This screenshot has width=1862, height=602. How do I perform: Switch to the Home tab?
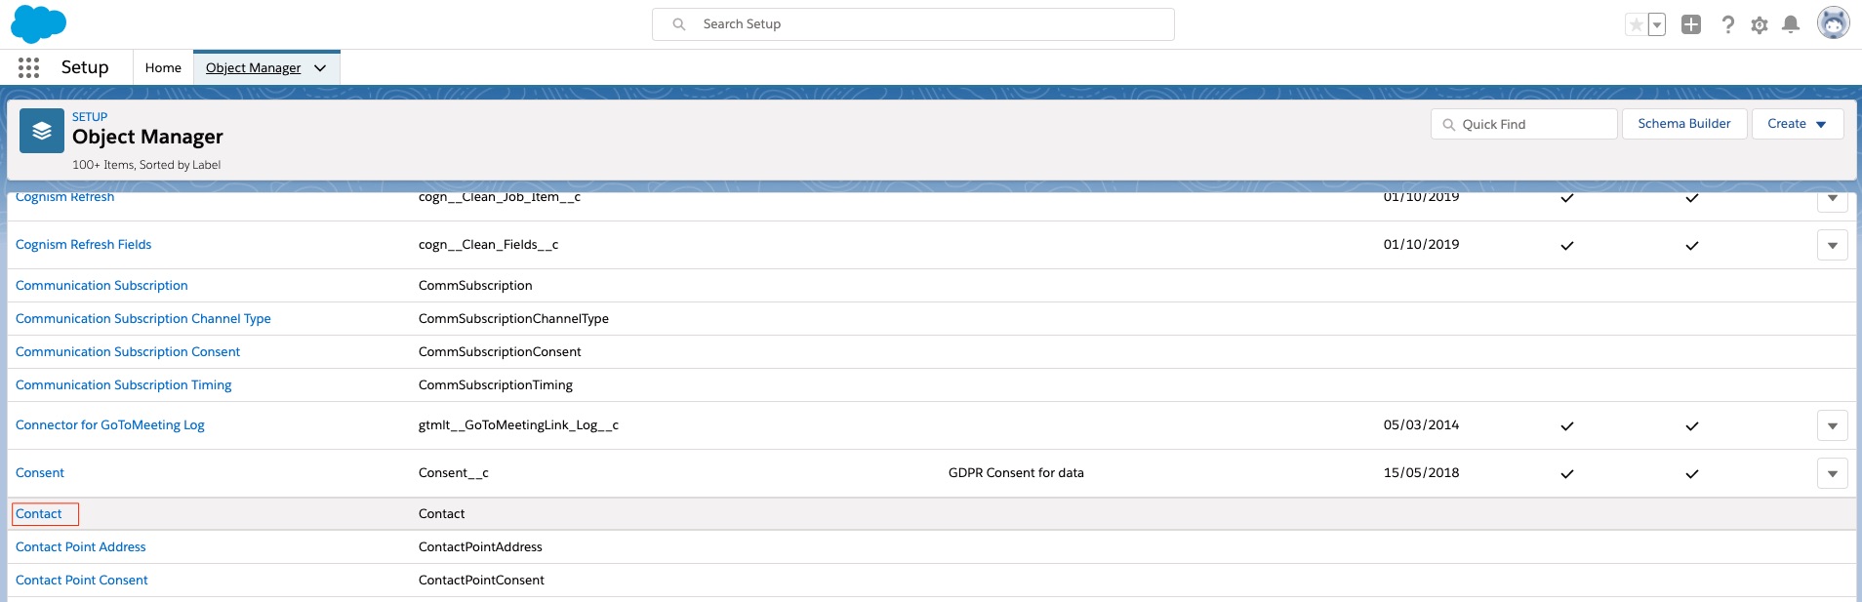pyautogui.click(x=163, y=68)
